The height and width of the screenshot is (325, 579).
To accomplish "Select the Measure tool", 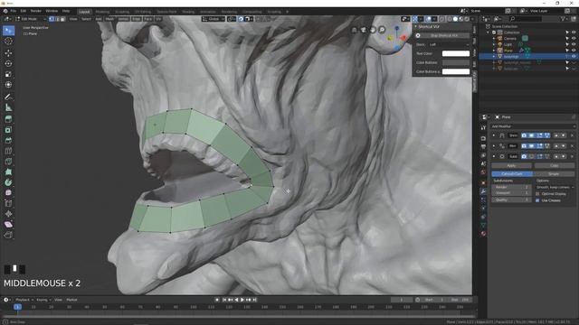I will [8, 107].
